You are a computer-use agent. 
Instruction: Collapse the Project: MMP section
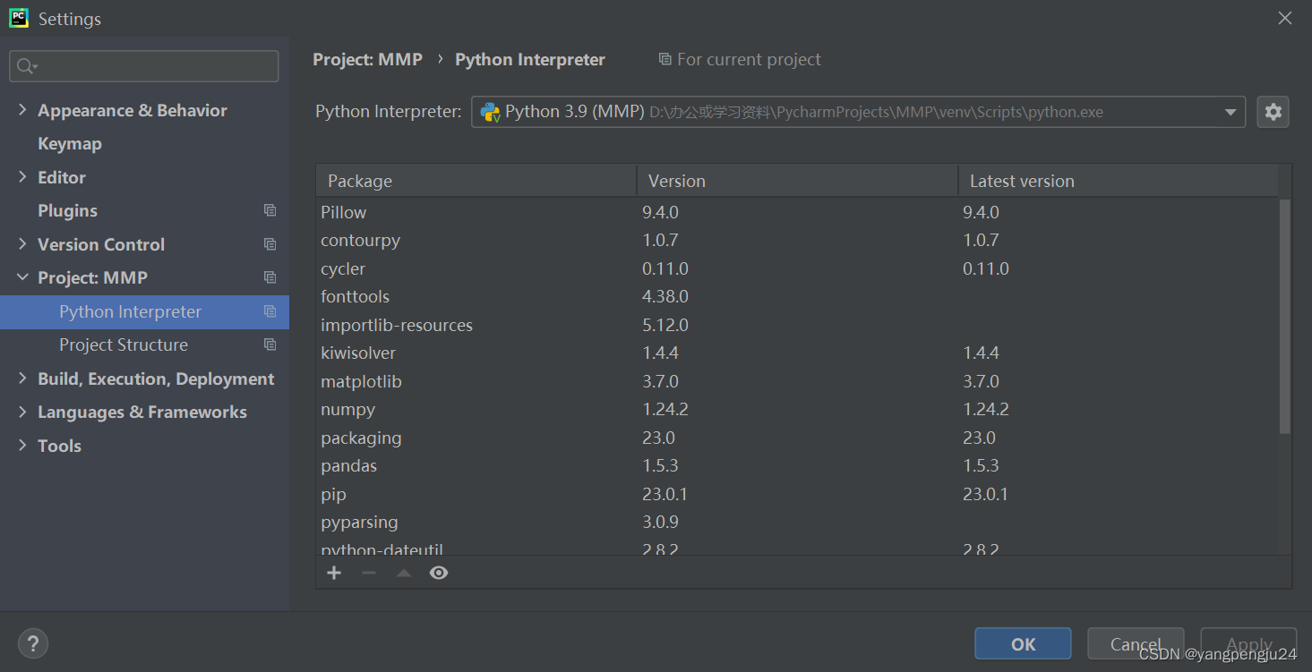pyautogui.click(x=22, y=277)
